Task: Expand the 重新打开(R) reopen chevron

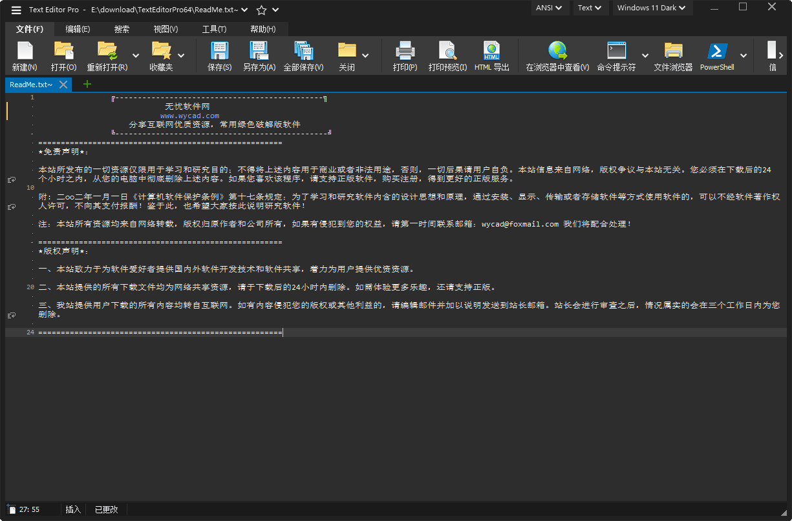Action: (x=135, y=56)
